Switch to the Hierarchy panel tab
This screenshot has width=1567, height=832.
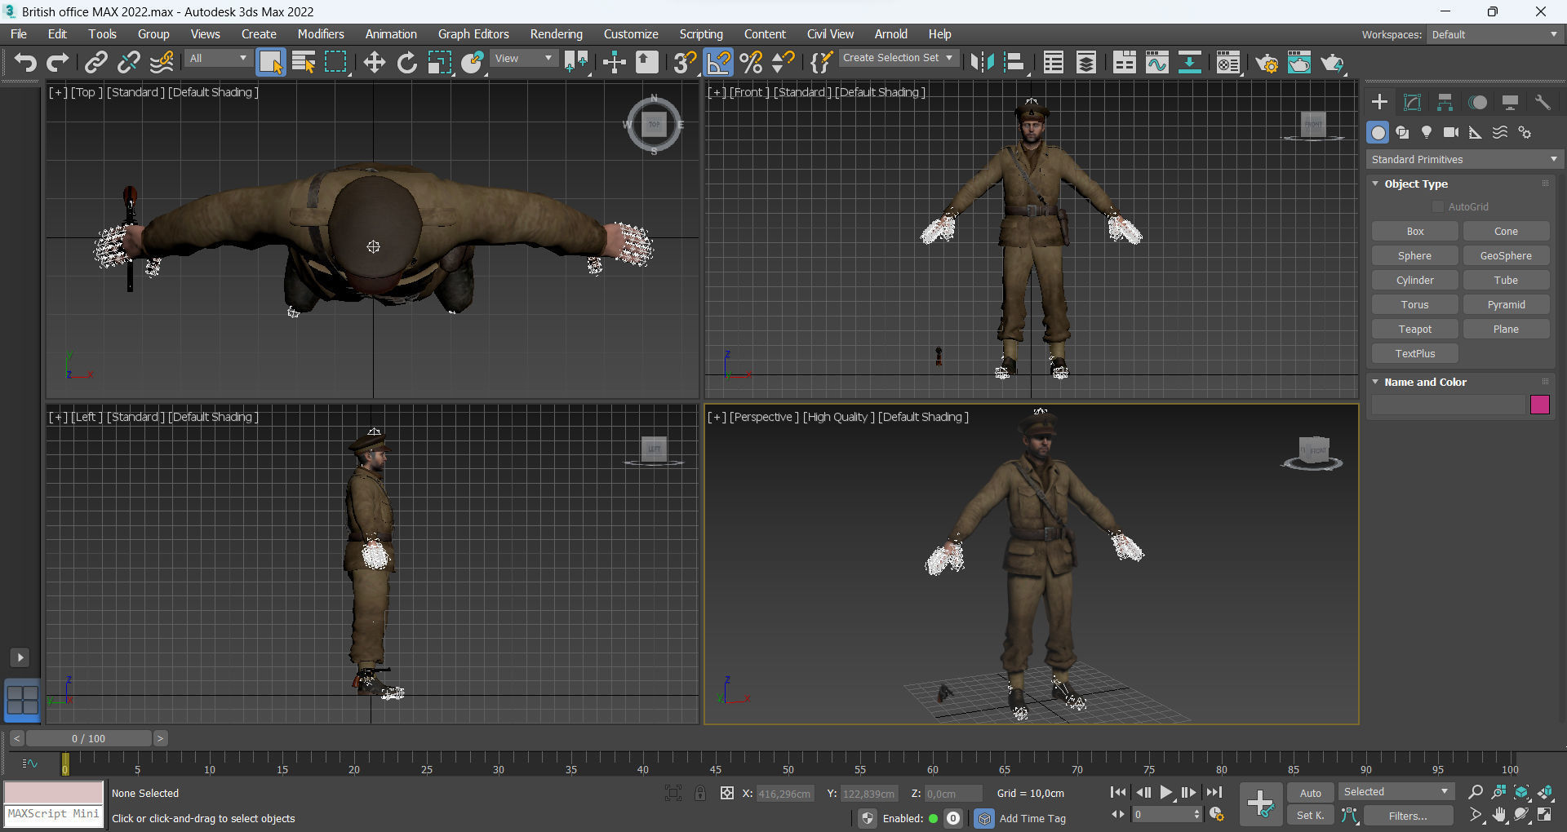coord(1445,102)
